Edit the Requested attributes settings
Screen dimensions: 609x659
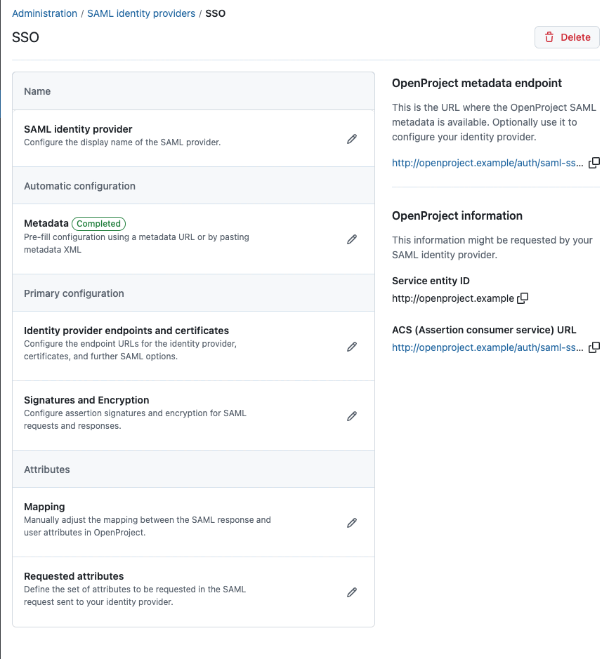click(x=352, y=592)
